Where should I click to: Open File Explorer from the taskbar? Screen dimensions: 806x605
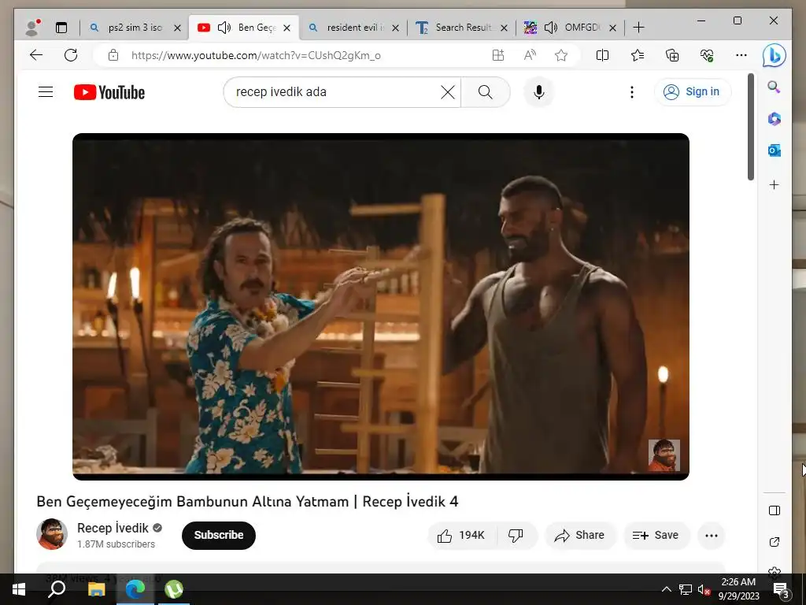coord(96,589)
